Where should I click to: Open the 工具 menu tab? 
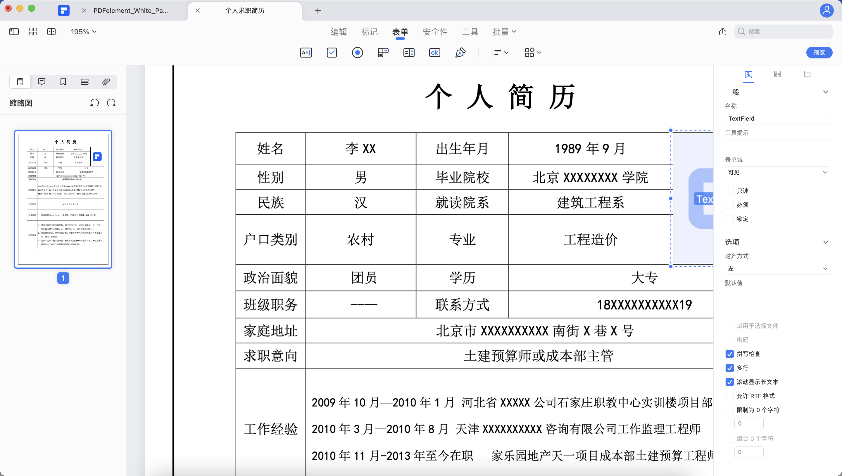point(470,31)
